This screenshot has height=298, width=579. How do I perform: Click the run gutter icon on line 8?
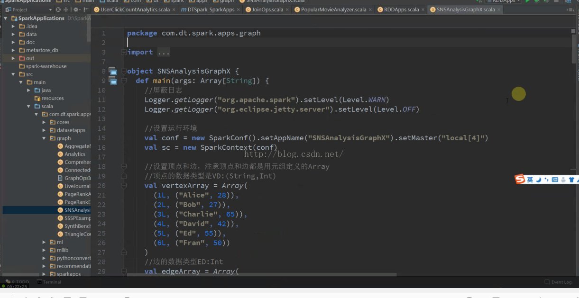(x=113, y=71)
